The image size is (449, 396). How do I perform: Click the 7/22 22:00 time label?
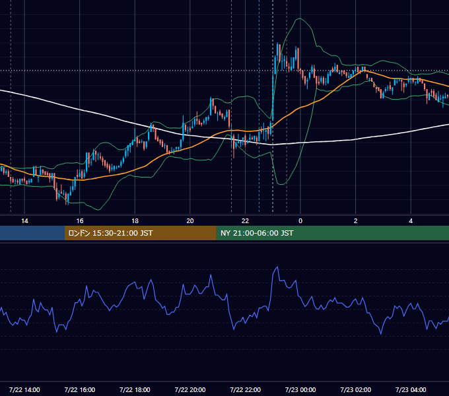coord(245,389)
